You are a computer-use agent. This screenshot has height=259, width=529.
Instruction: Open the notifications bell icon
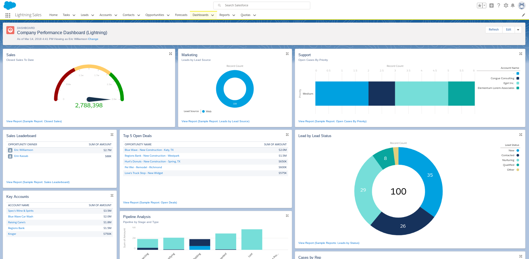pos(513,6)
